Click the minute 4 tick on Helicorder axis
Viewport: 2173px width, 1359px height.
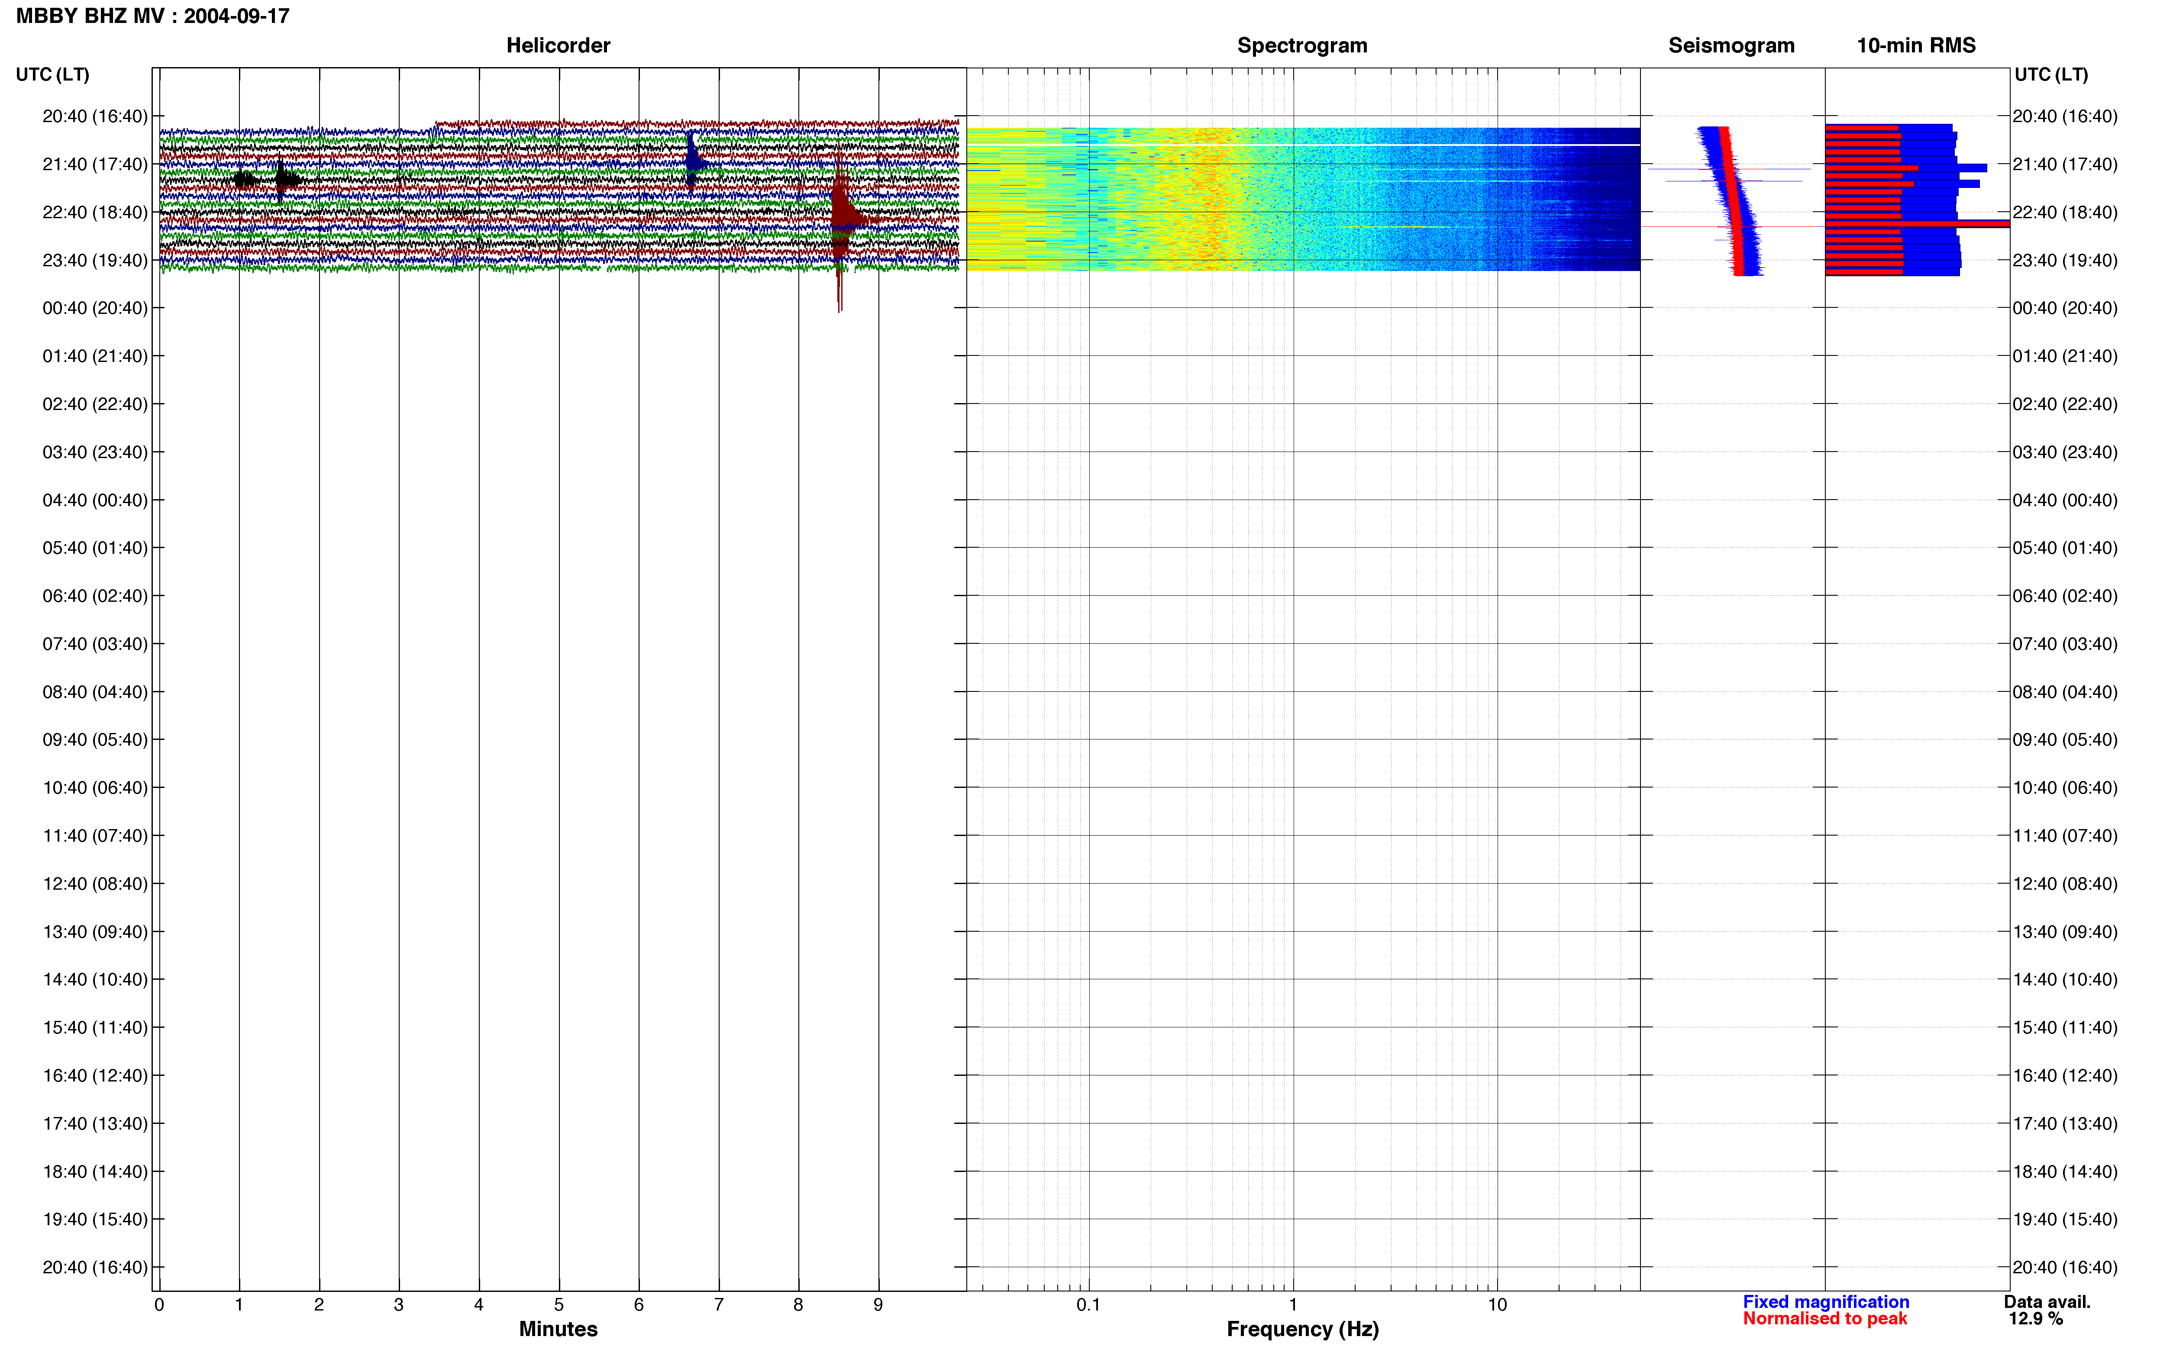(x=479, y=1304)
